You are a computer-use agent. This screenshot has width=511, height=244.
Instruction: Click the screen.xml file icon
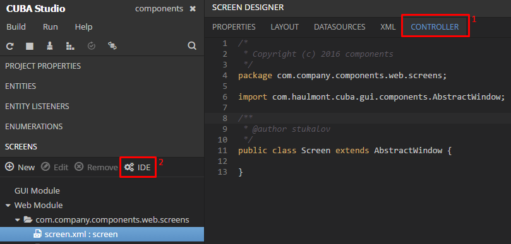pyautogui.click(x=38, y=234)
